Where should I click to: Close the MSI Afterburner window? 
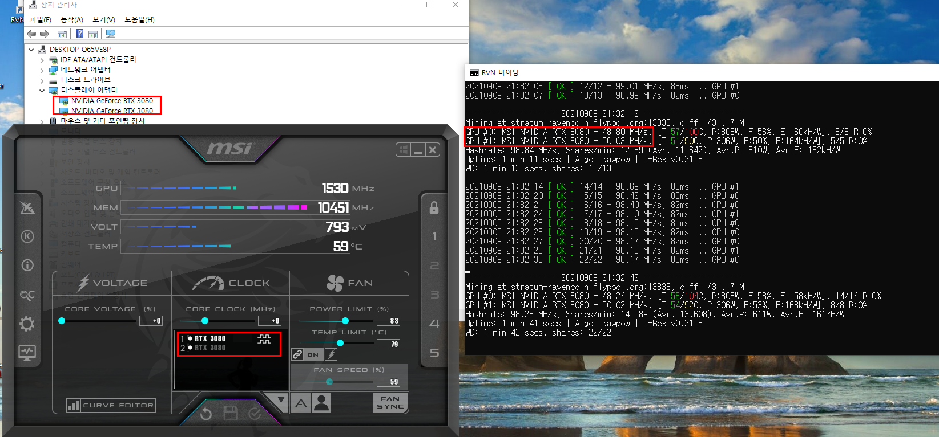pyautogui.click(x=433, y=150)
